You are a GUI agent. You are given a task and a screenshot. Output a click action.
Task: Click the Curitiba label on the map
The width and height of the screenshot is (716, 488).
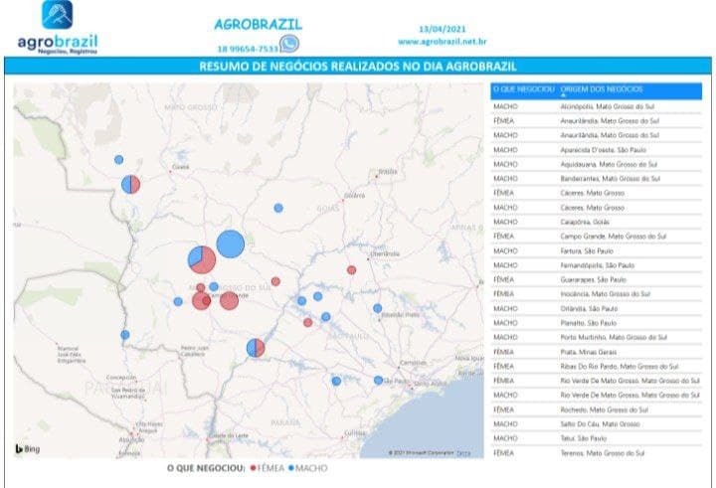pos(355,432)
